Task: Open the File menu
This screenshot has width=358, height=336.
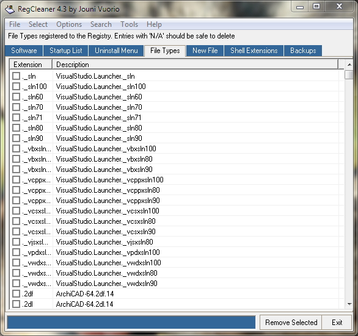Action: (15, 24)
